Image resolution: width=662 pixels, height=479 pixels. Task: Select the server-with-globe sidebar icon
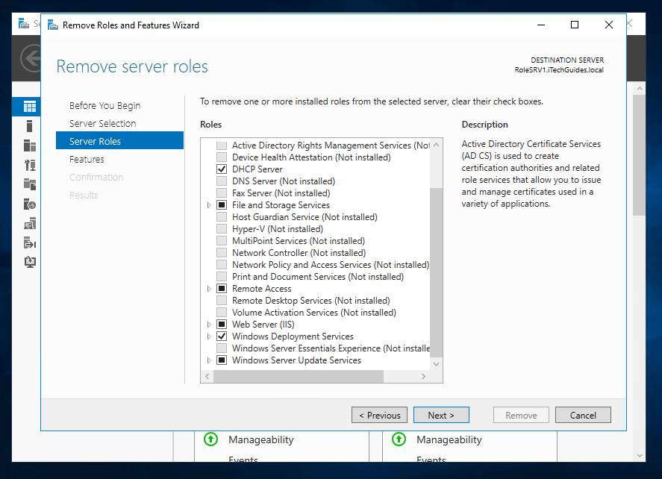tap(30, 204)
